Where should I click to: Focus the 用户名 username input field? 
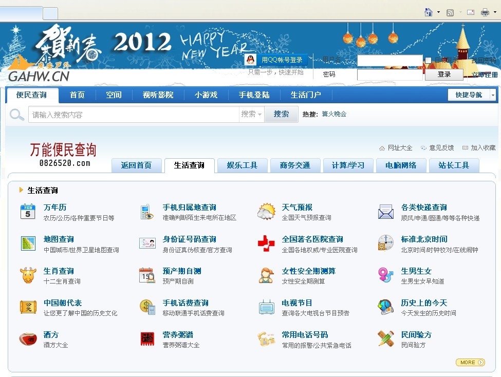click(390, 60)
